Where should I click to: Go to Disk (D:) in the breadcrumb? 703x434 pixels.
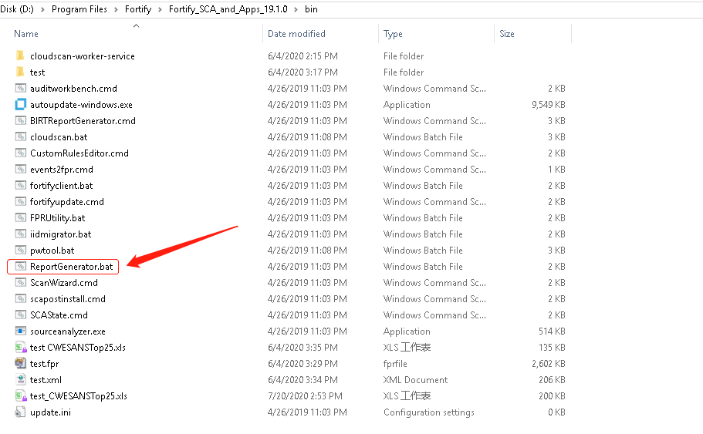pyautogui.click(x=16, y=9)
